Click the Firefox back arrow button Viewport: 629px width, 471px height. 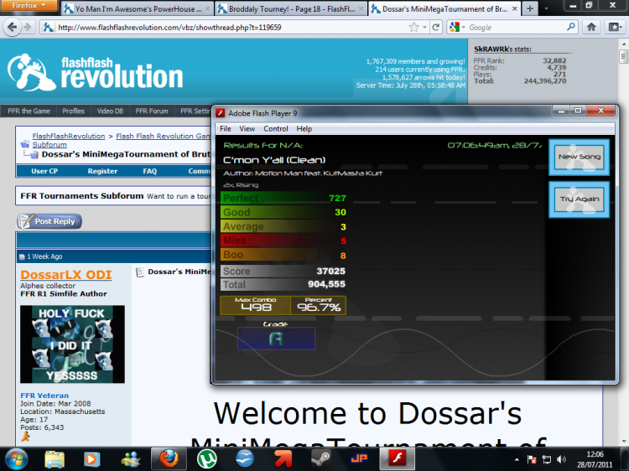[x=12, y=28]
